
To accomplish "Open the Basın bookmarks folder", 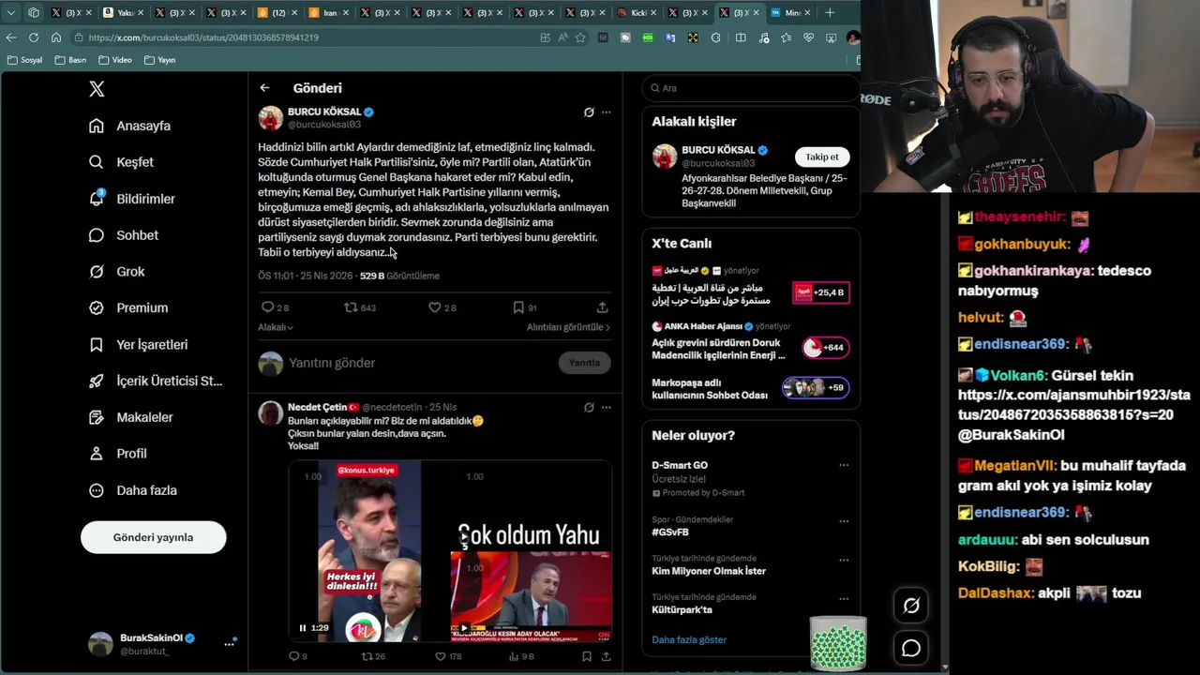I will [x=70, y=60].
